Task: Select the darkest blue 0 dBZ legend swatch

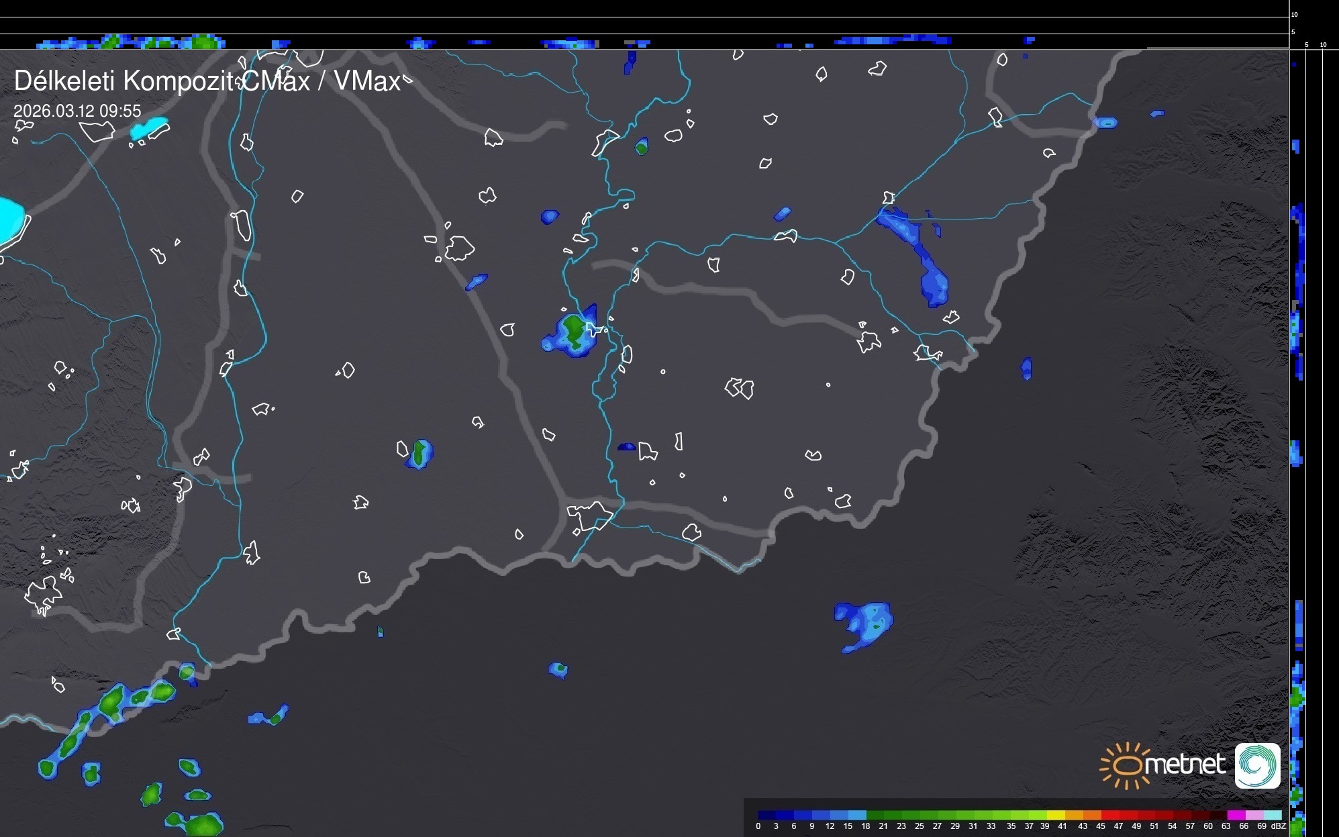Action: [x=767, y=815]
